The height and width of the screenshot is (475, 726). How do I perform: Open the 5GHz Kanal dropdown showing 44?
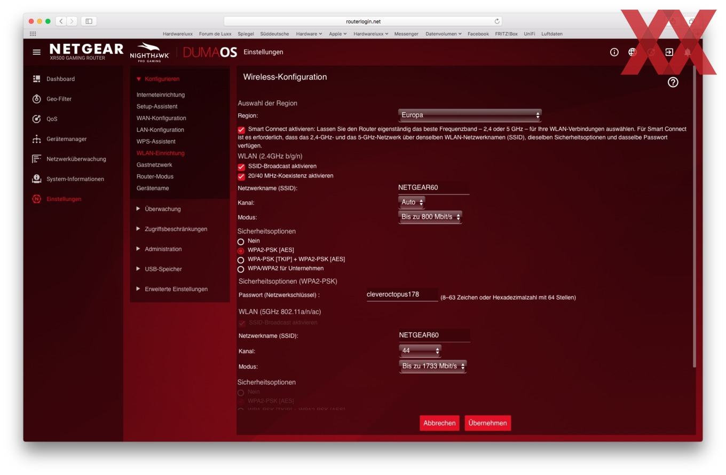click(x=420, y=351)
